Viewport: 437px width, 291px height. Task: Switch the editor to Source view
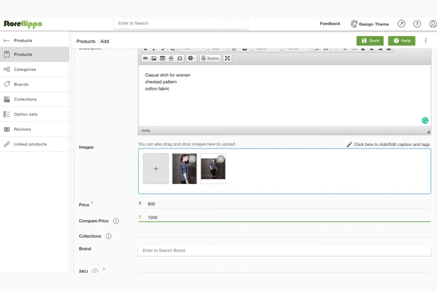[x=210, y=58]
